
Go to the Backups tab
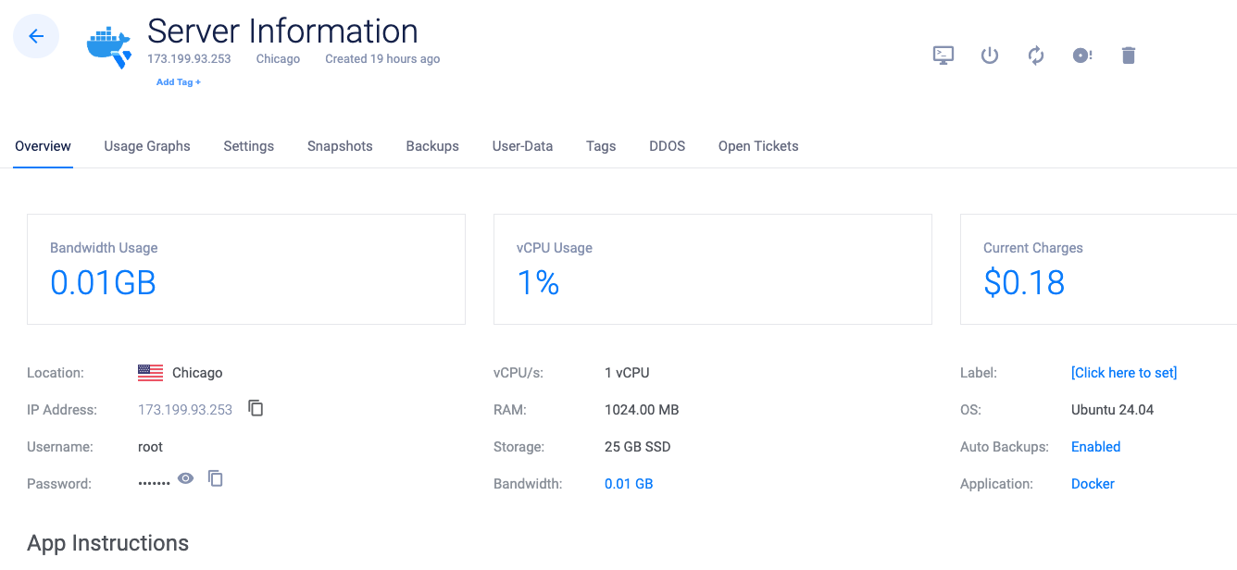[x=432, y=146]
